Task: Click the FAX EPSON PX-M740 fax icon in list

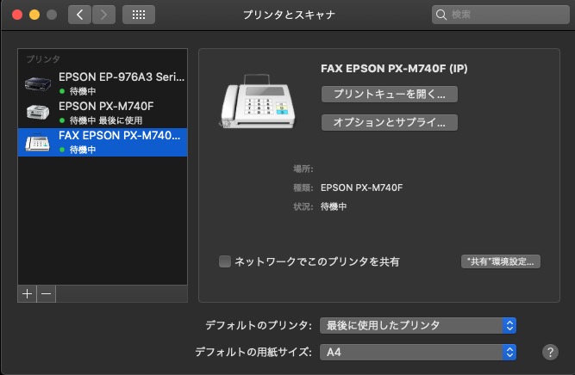Action: tap(37, 142)
